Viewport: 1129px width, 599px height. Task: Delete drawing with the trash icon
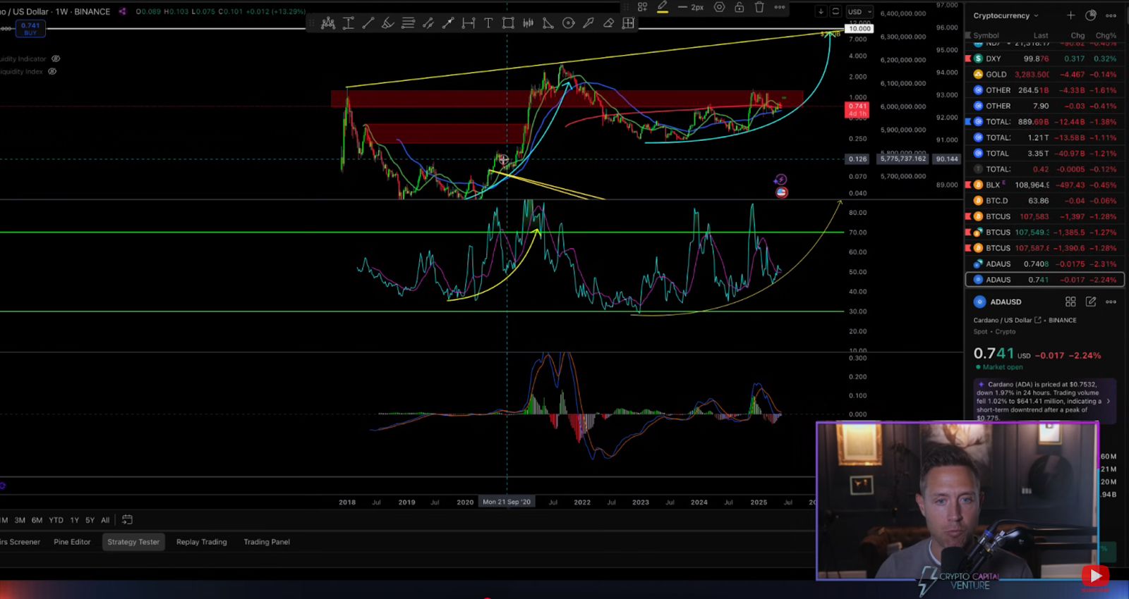tap(759, 7)
